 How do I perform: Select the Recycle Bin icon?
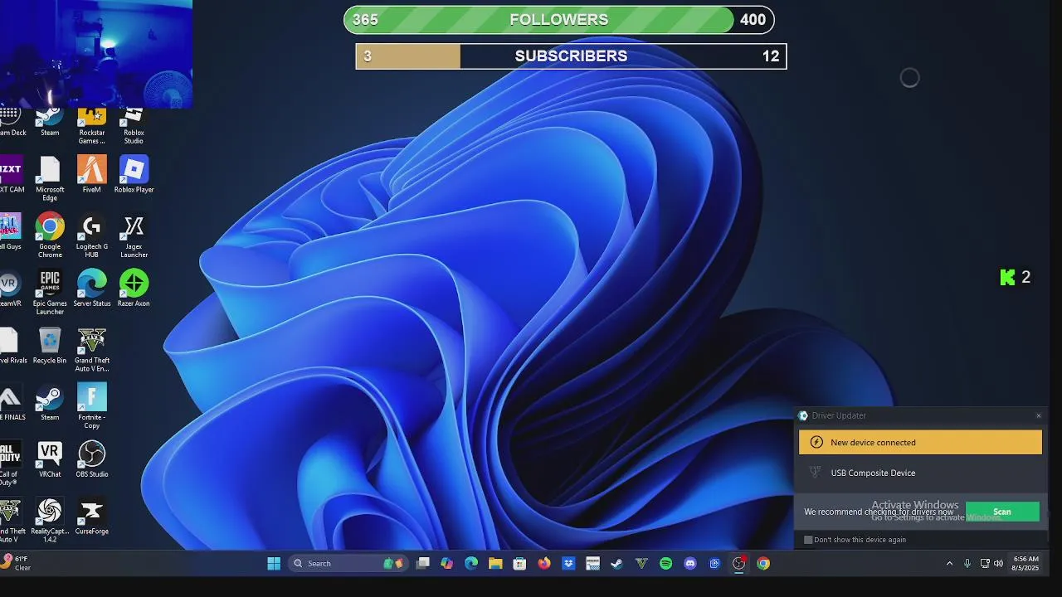50,346
